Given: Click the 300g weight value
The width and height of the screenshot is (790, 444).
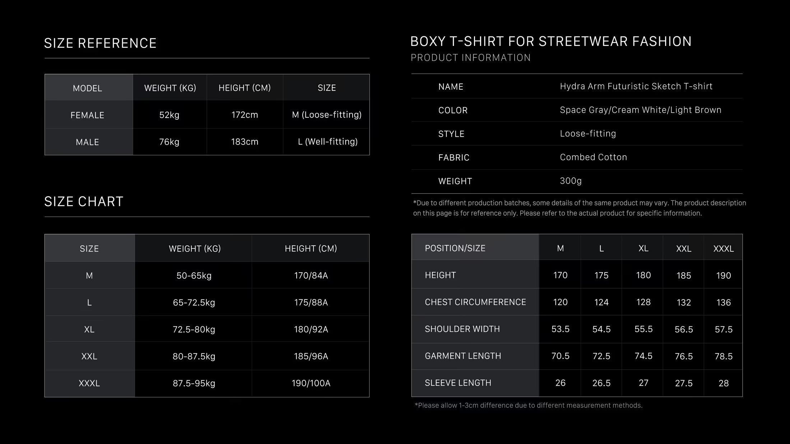Looking at the screenshot, I should 571,181.
